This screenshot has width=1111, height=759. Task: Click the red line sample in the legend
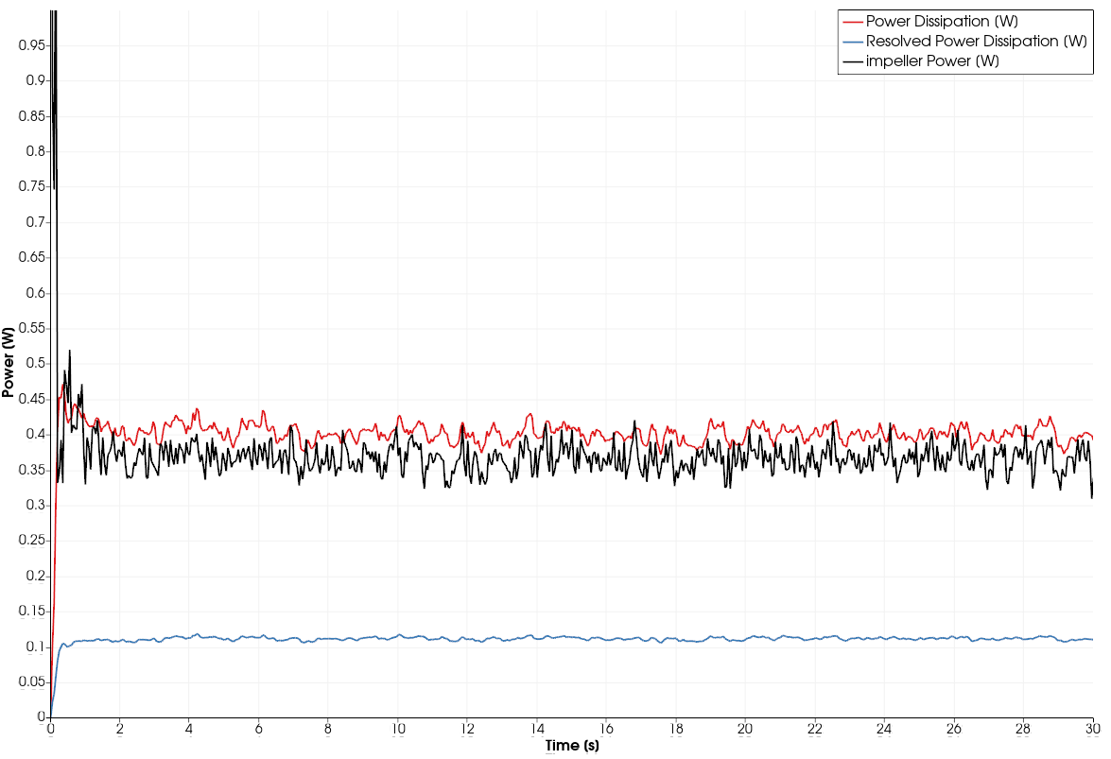pos(852,22)
